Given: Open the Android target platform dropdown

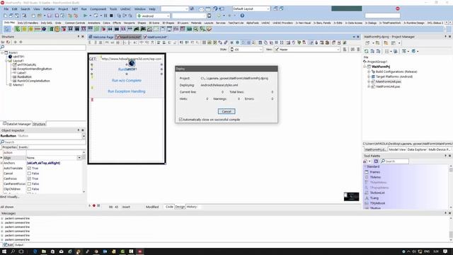Looking at the screenshot, I should click(x=168, y=16).
